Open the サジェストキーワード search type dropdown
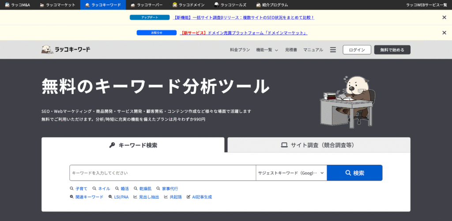 291,173
